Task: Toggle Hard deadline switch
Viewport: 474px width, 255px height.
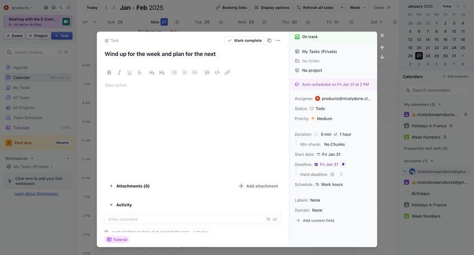Action: point(340,174)
